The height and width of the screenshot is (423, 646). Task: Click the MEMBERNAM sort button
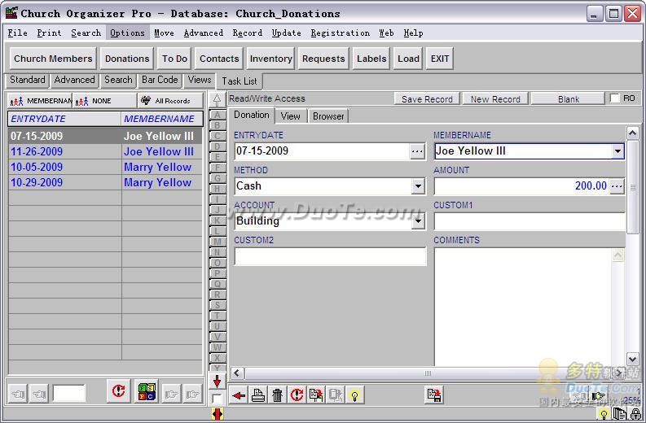pyautogui.click(x=40, y=101)
